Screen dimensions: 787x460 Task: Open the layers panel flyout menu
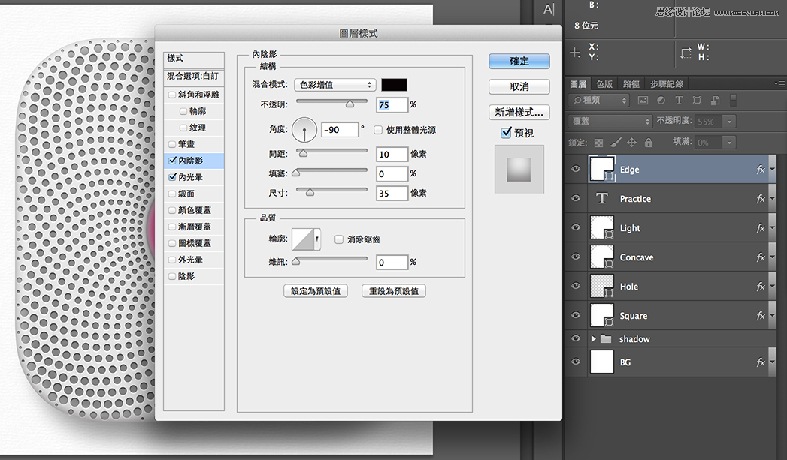[779, 84]
